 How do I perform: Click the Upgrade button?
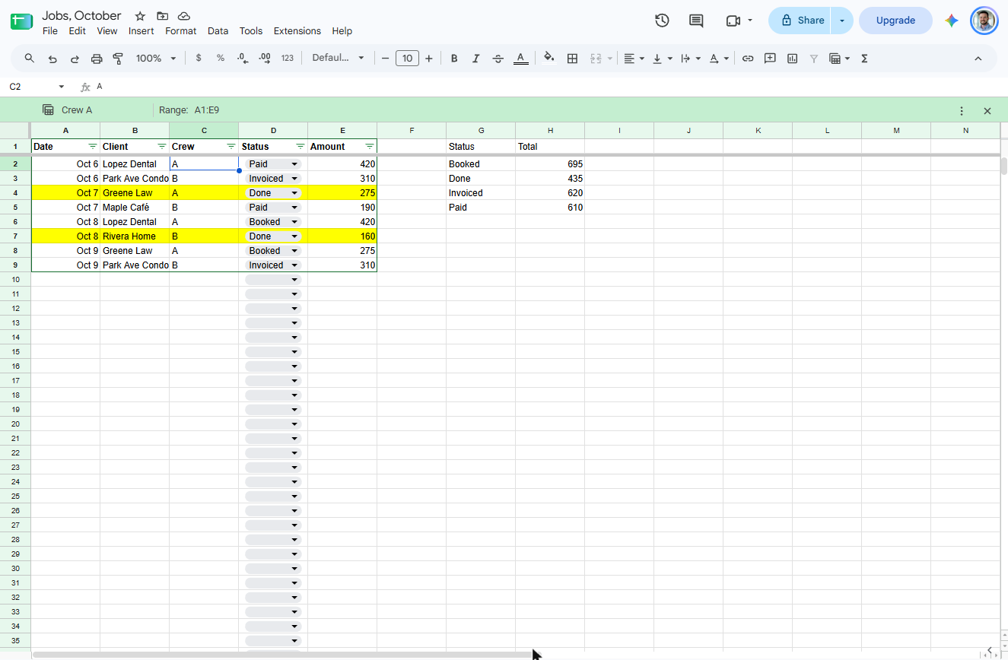point(895,21)
